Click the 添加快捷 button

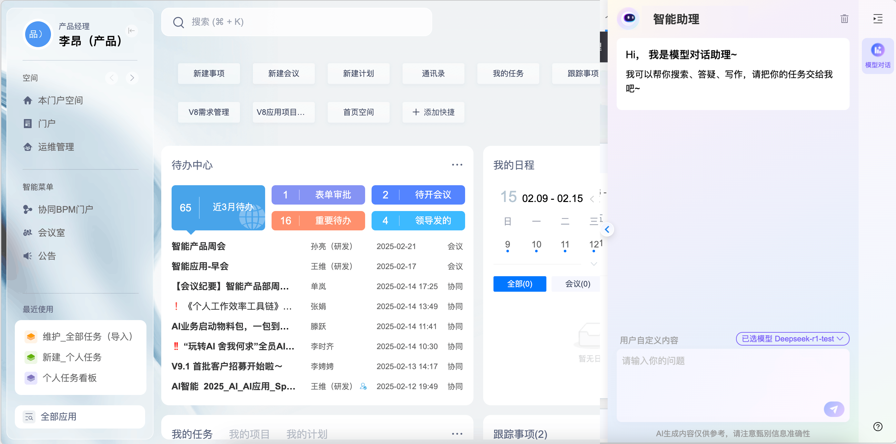click(433, 112)
